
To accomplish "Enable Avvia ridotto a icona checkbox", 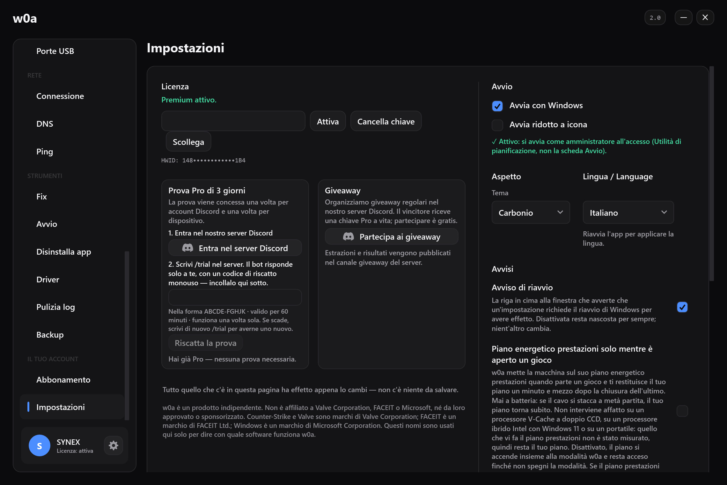I will pos(497,125).
